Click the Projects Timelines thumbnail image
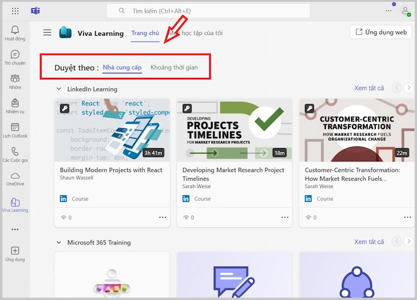The width and height of the screenshot is (417, 300). pyautogui.click(x=235, y=130)
